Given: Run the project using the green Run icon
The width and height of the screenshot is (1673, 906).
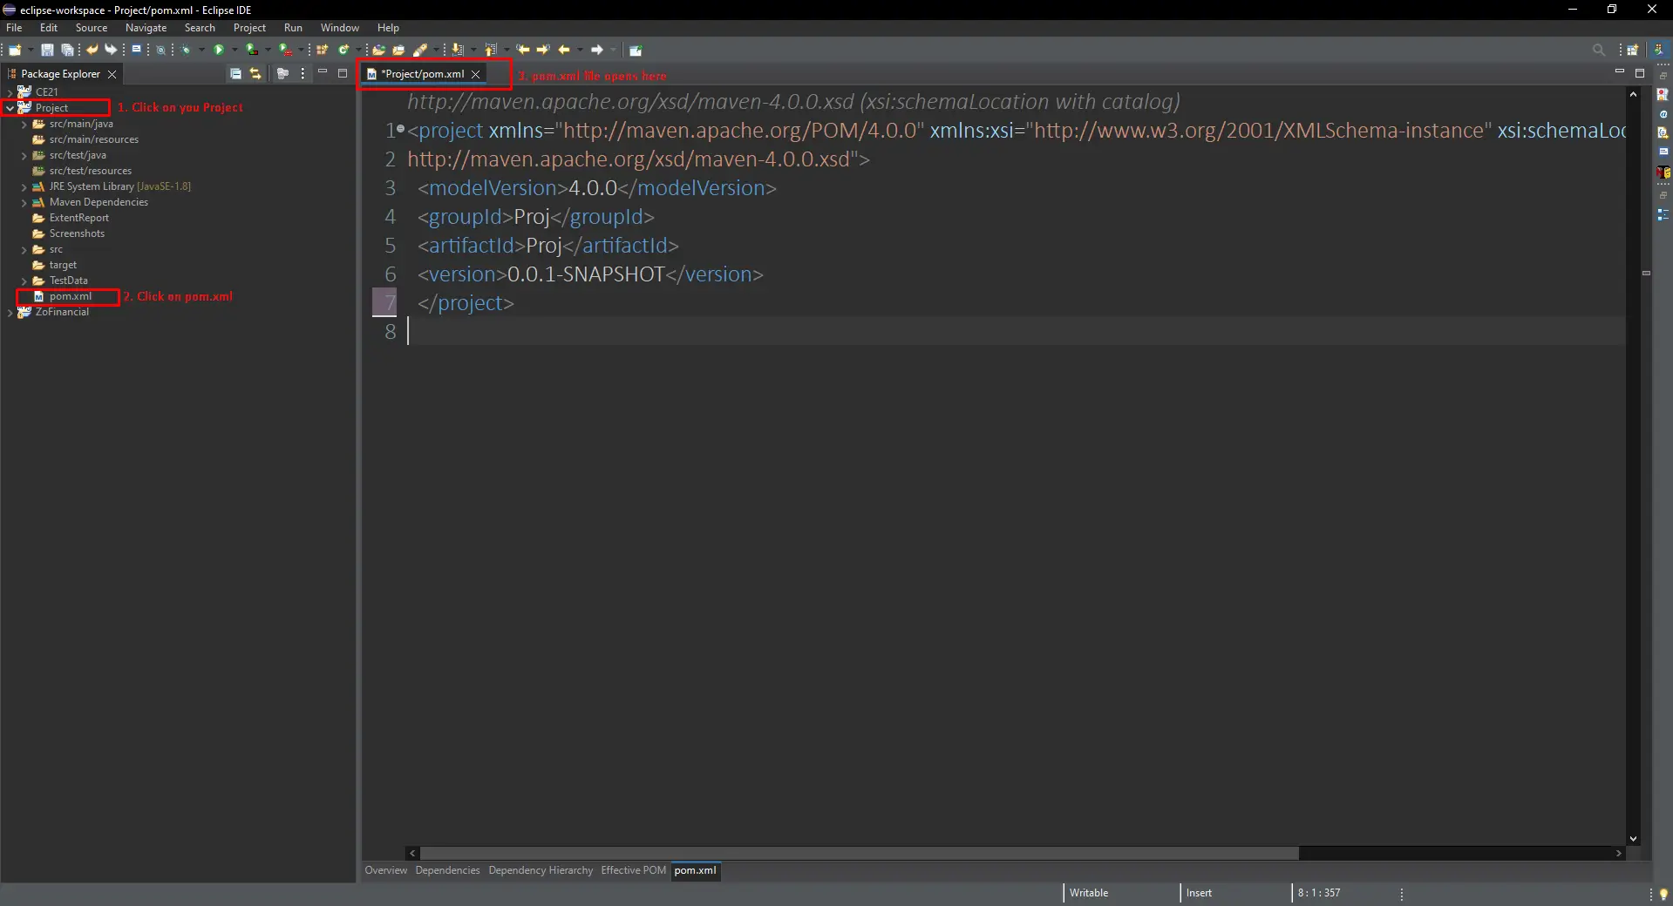Looking at the screenshot, I should 218,50.
